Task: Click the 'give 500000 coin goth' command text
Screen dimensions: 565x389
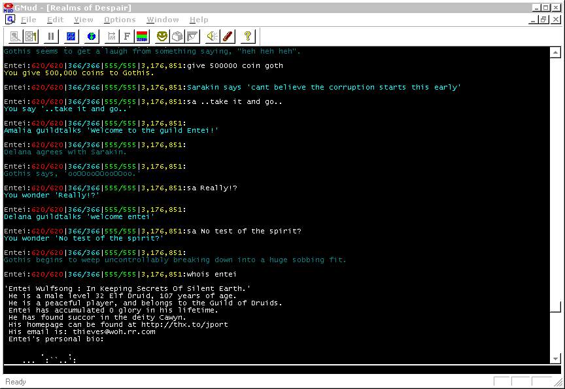Action: pos(235,66)
